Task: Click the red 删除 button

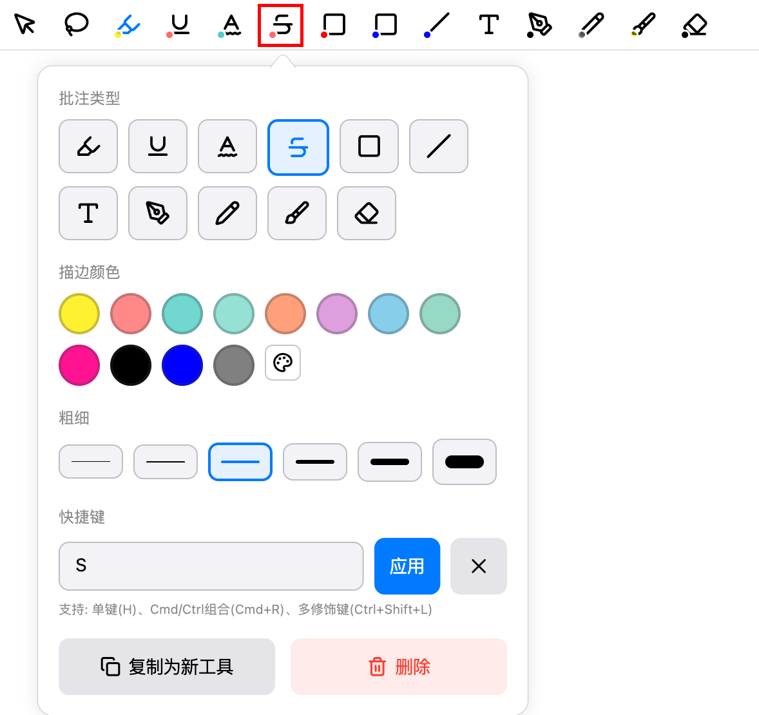Action: (x=399, y=667)
